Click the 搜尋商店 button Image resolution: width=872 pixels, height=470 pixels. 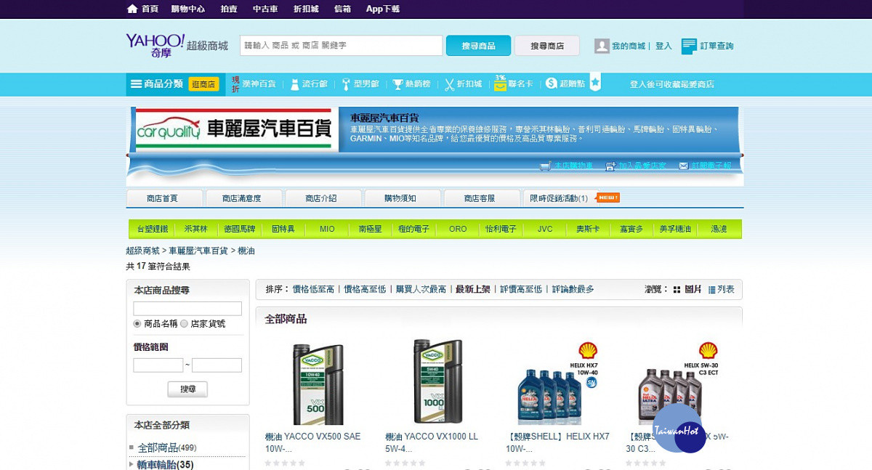547,46
